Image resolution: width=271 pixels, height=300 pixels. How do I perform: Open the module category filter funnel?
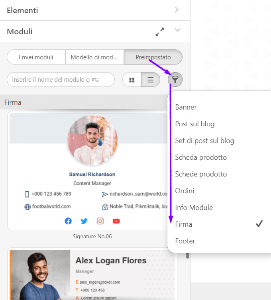[175, 80]
